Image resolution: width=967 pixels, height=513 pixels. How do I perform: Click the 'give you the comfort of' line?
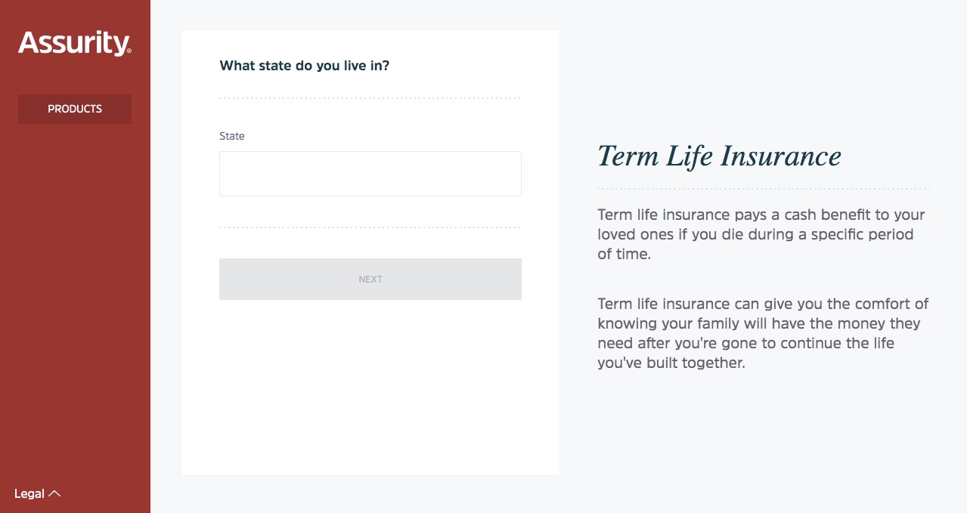[x=763, y=304]
